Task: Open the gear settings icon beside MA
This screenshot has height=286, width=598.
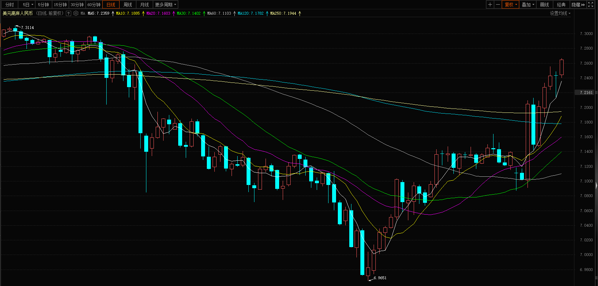Action: coord(76,13)
